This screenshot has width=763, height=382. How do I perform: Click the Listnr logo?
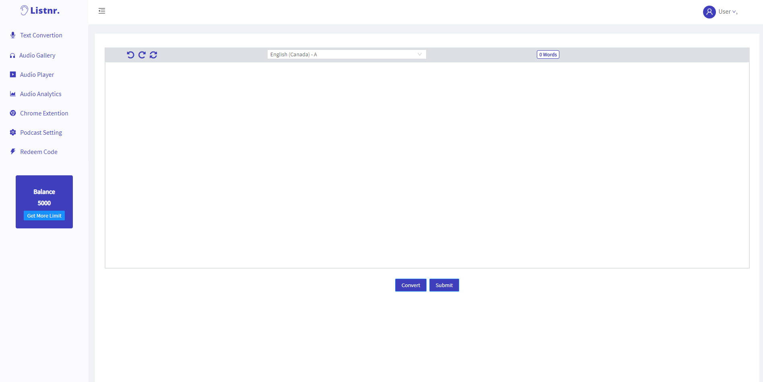[x=40, y=10]
